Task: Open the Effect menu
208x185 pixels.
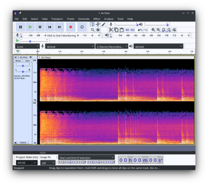Action: coord(97,19)
